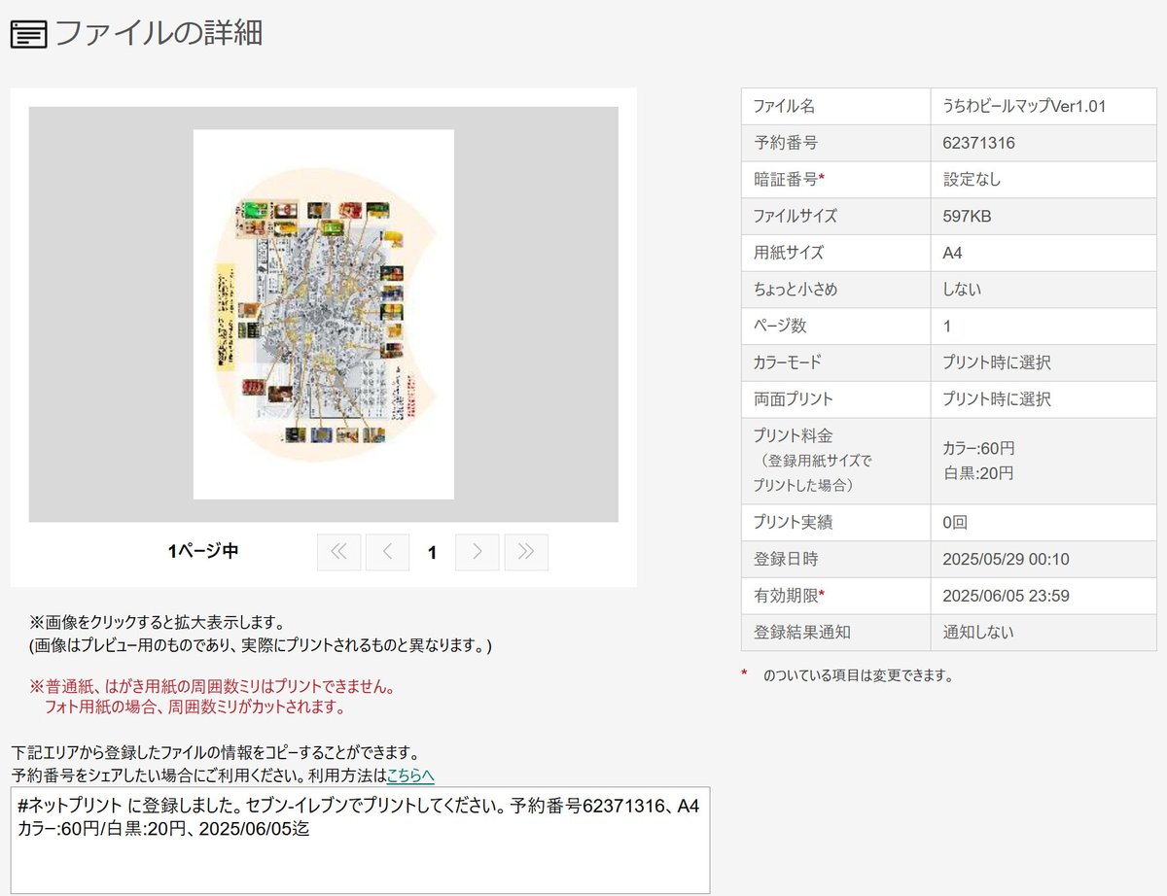
Task: Jump to first page with double-left arrow
Action: point(338,551)
